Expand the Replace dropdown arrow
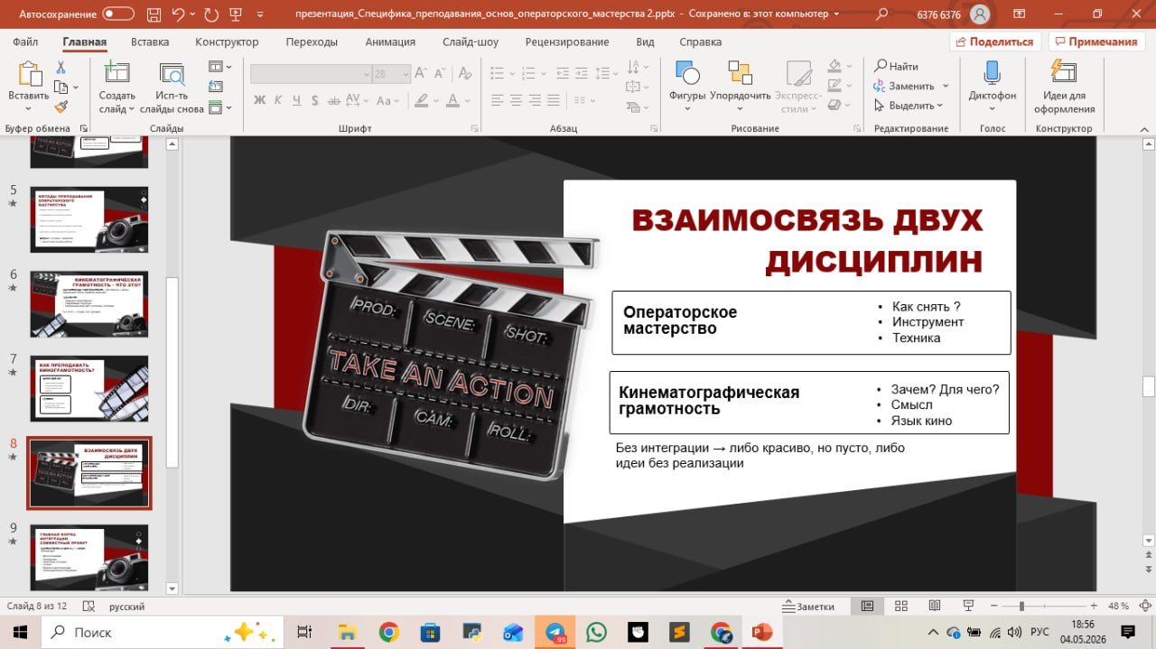The height and width of the screenshot is (649, 1156). click(946, 86)
